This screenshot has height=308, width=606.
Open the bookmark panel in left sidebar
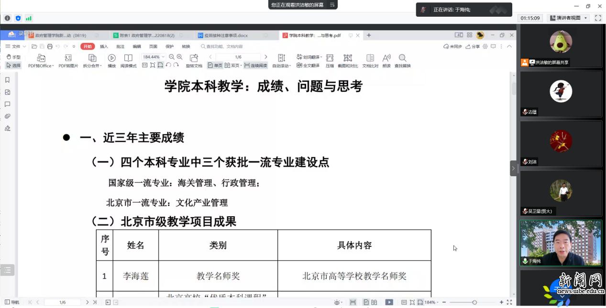click(7, 80)
